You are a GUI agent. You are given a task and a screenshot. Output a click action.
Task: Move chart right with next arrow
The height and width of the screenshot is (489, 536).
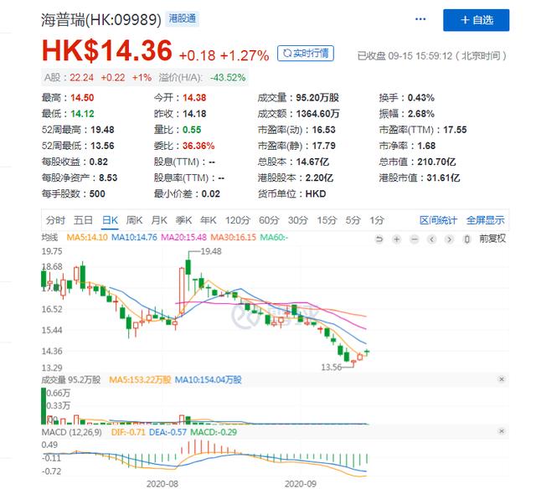click(450, 239)
